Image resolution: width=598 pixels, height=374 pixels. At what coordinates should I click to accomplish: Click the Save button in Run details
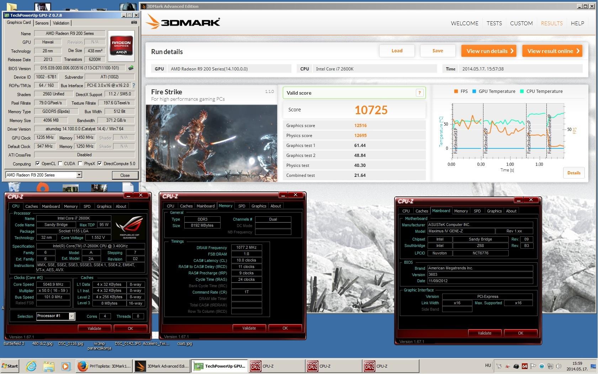(x=438, y=51)
